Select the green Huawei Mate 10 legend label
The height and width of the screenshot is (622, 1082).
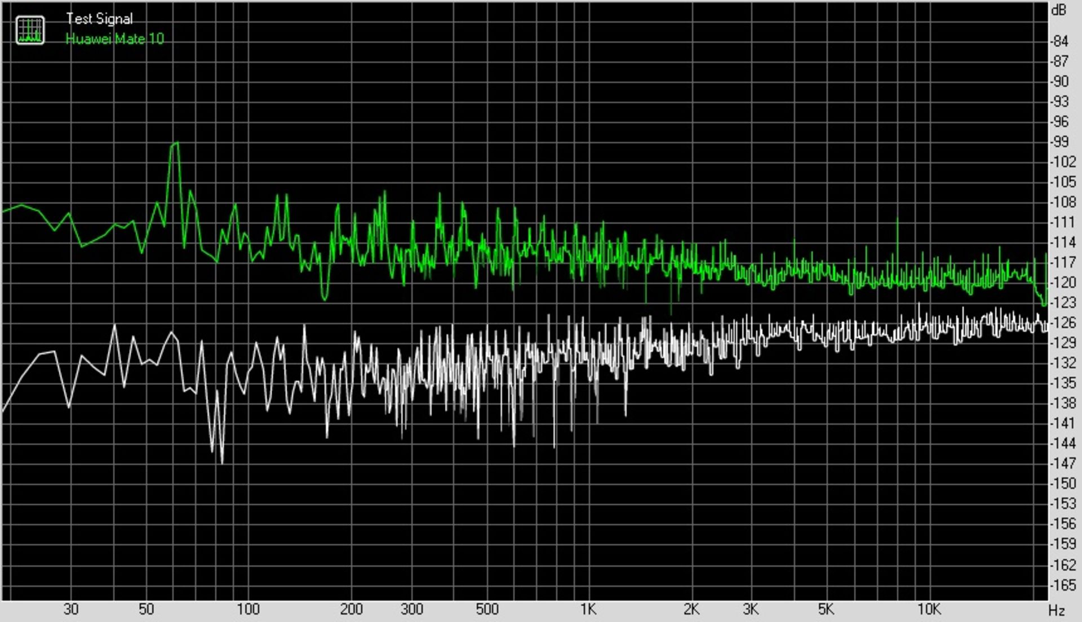point(114,39)
